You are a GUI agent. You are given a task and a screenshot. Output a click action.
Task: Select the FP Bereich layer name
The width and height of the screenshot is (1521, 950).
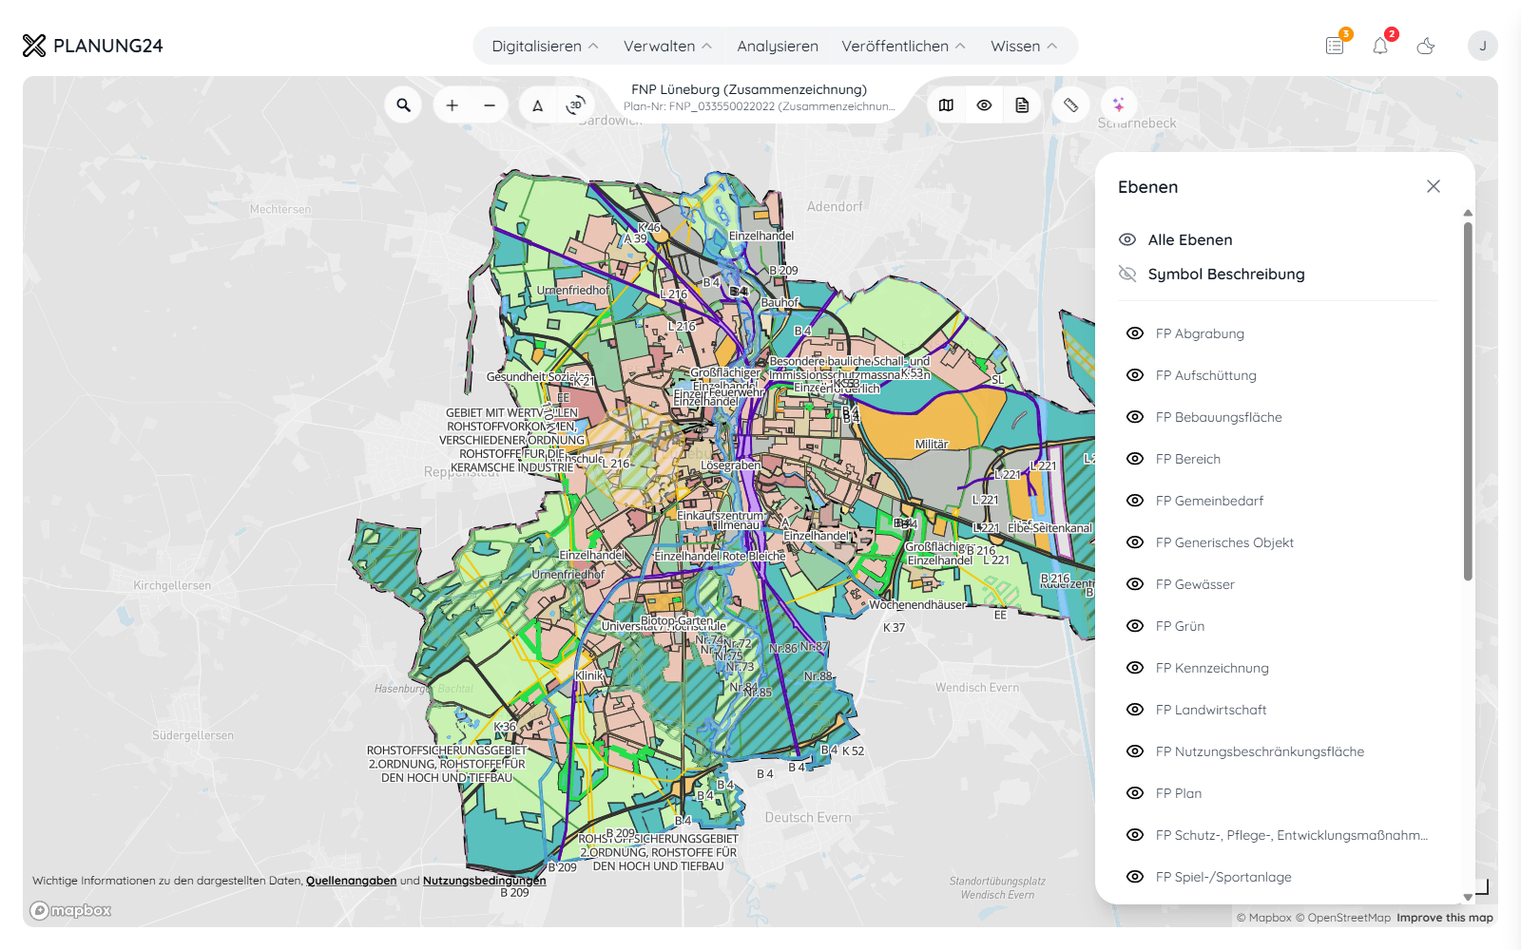click(1188, 459)
